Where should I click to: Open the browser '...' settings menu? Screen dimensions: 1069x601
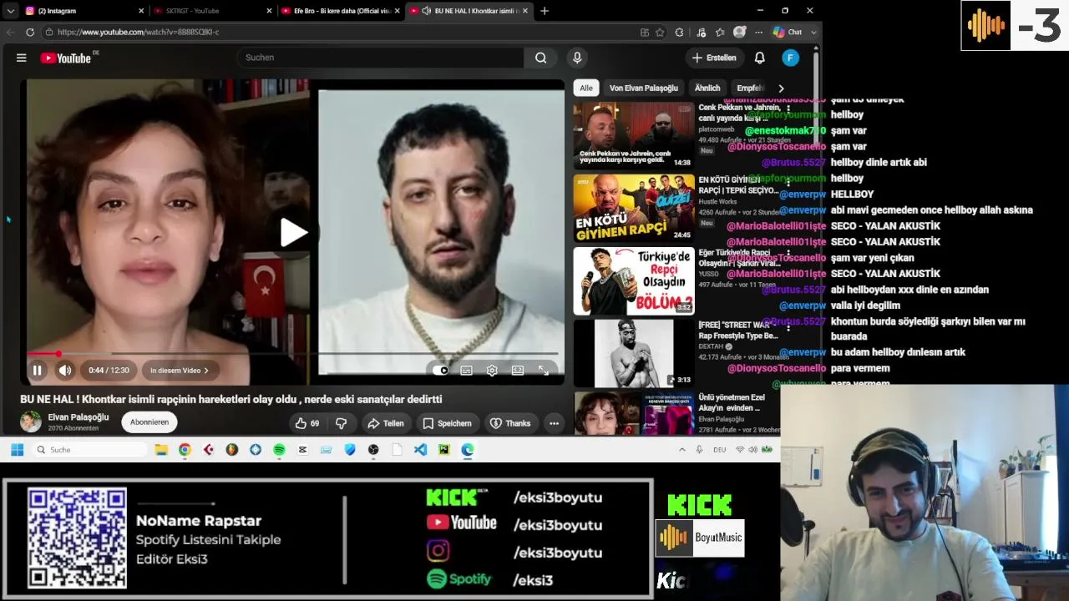coord(758,32)
